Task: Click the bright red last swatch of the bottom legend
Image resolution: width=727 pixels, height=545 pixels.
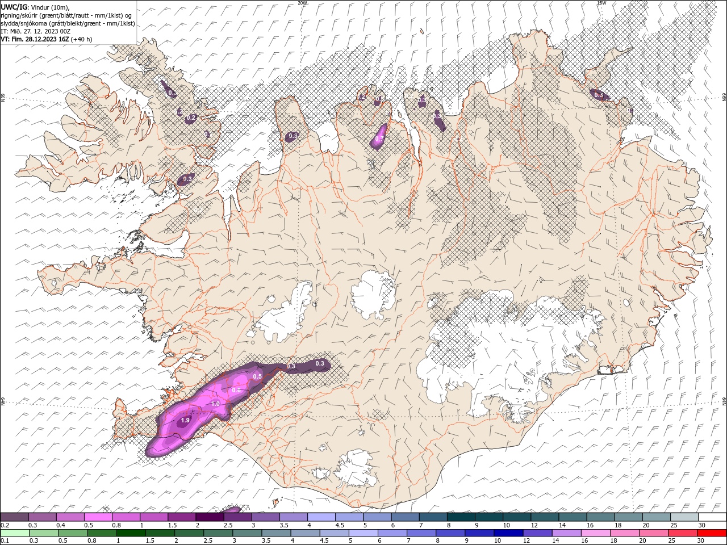Action: [x=712, y=533]
